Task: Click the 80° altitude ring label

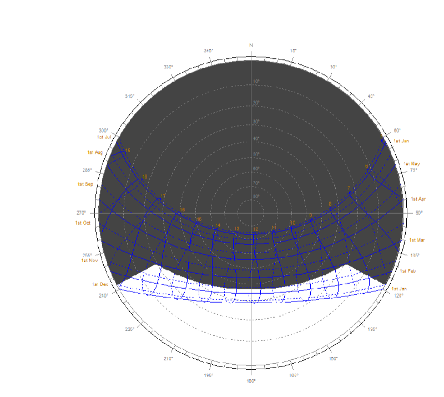Action: tap(256, 196)
